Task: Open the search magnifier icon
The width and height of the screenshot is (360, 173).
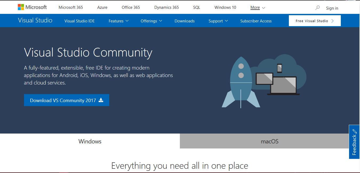Action: [317, 8]
